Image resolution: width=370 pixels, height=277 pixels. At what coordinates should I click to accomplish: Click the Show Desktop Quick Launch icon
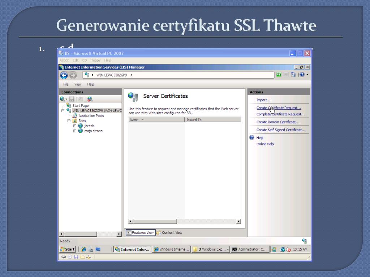pos(98,249)
